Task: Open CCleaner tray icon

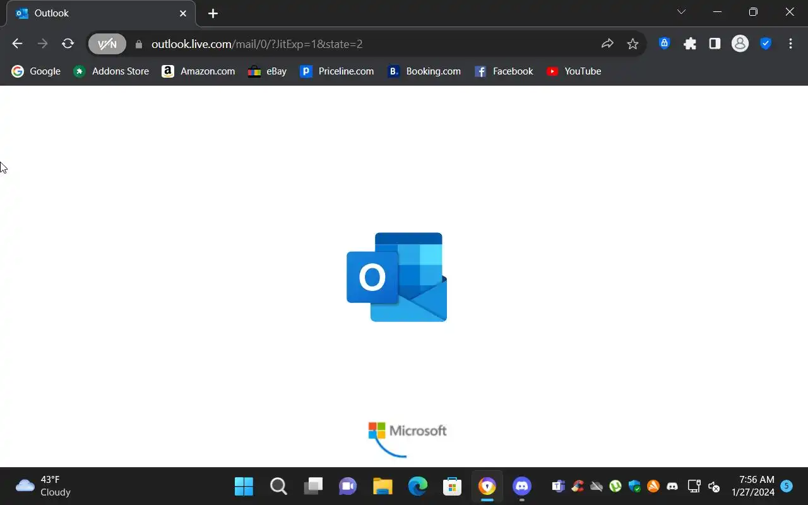Action: click(x=578, y=486)
